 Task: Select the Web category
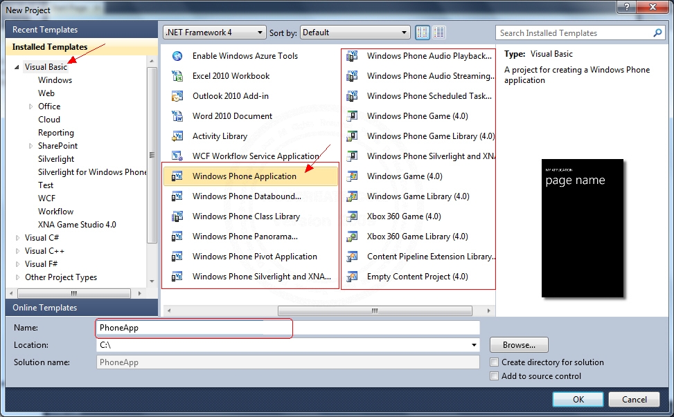tap(46, 93)
